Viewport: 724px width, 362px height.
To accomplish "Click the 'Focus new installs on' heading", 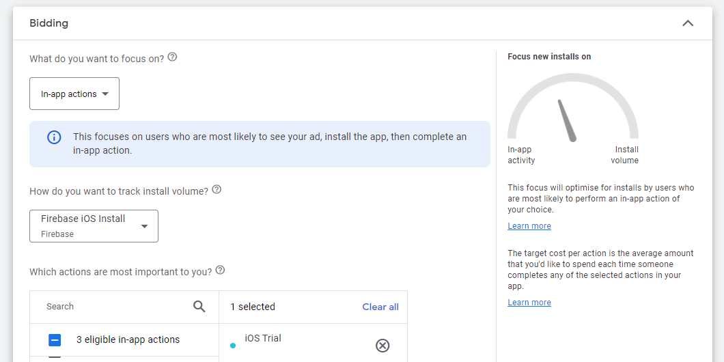I will click(549, 56).
